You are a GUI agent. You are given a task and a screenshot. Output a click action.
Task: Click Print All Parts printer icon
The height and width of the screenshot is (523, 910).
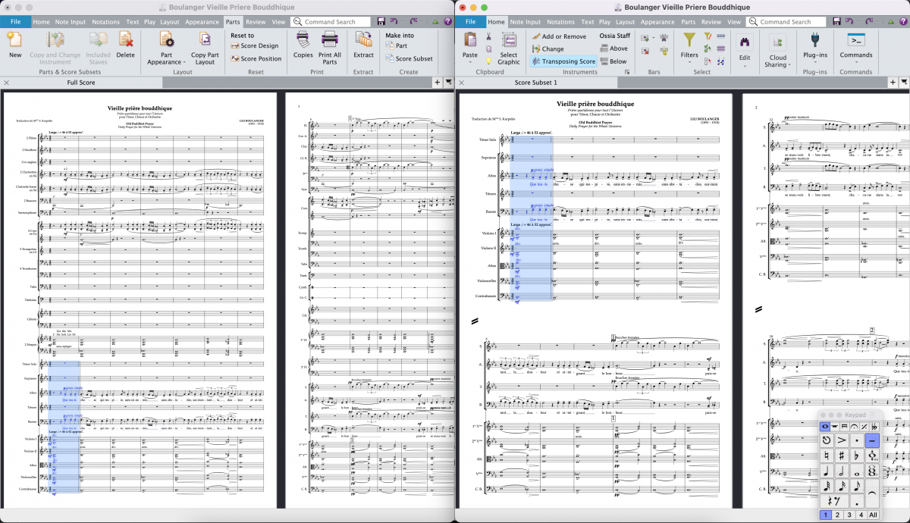click(x=330, y=40)
